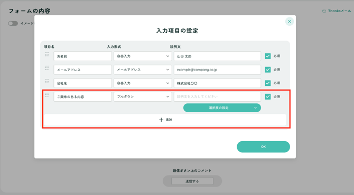Uncheck 必須 for メールアドレス row
Viewport: 354px width, 195px height.
point(268,70)
